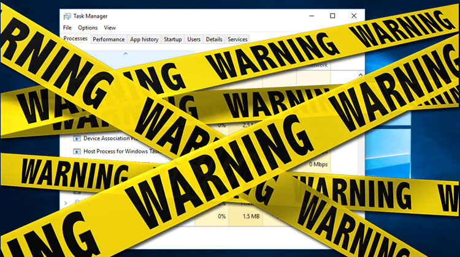Show the Users tab
The height and width of the screenshot is (257, 460).
pos(194,39)
